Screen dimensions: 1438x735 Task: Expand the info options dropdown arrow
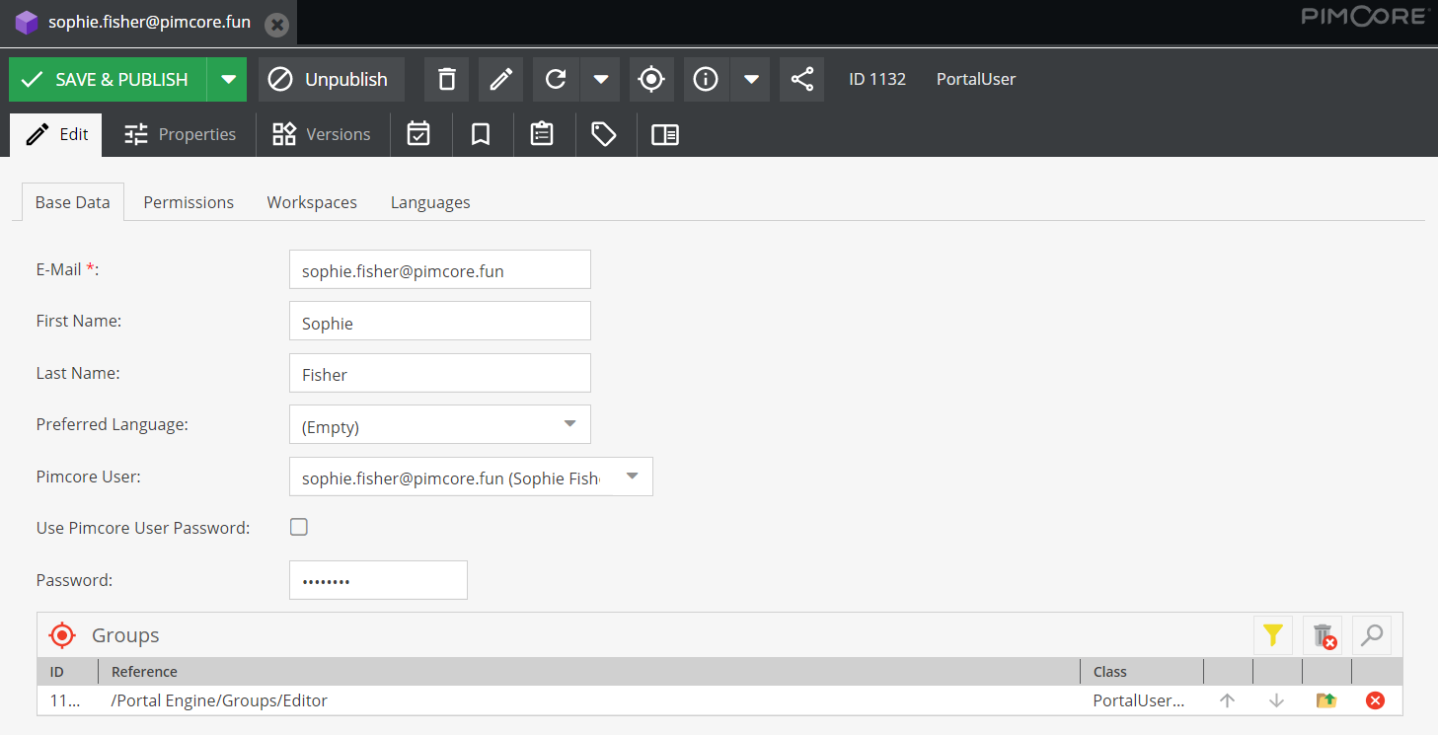(751, 79)
